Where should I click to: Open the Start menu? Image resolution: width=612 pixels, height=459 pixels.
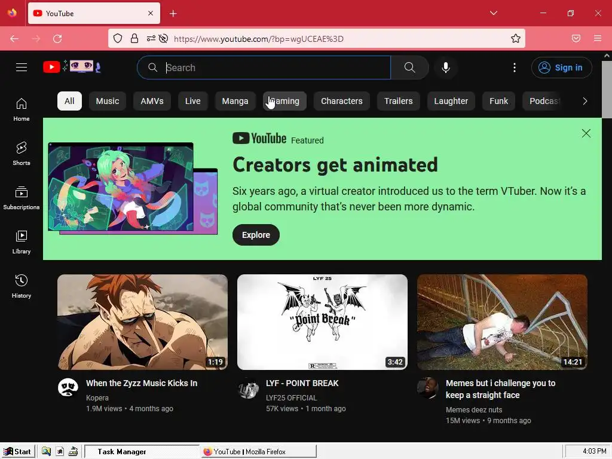point(18,452)
